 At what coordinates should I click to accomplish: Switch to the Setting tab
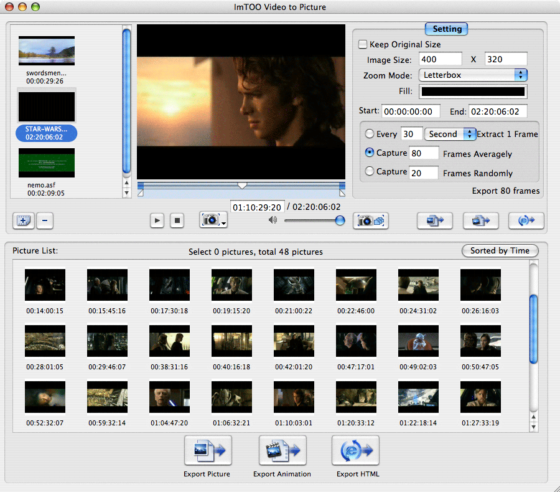click(446, 29)
